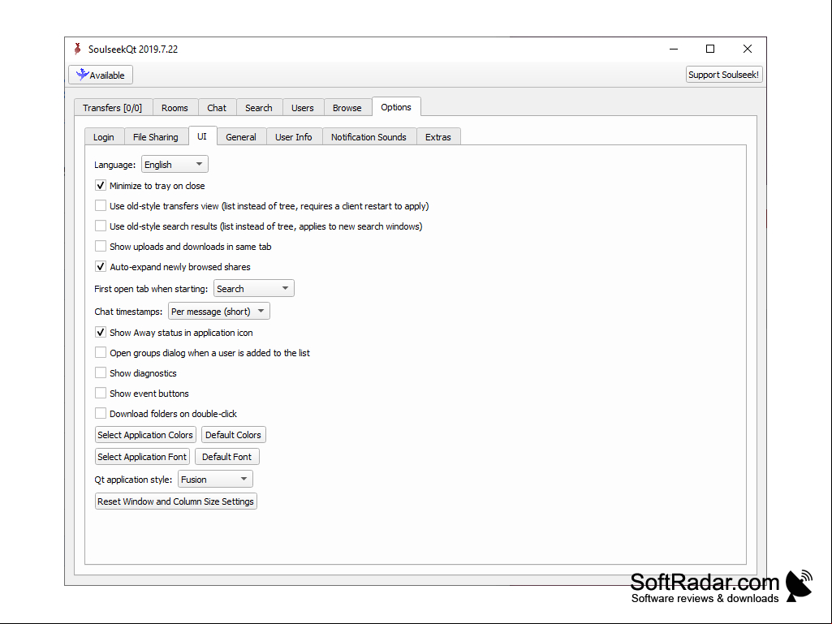Open First open tab when starting dropdown
Image resolution: width=832 pixels, height=624 pixels.
253,289
